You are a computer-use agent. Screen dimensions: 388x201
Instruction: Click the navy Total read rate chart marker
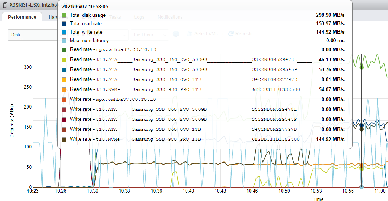click(x=361, y=125)
